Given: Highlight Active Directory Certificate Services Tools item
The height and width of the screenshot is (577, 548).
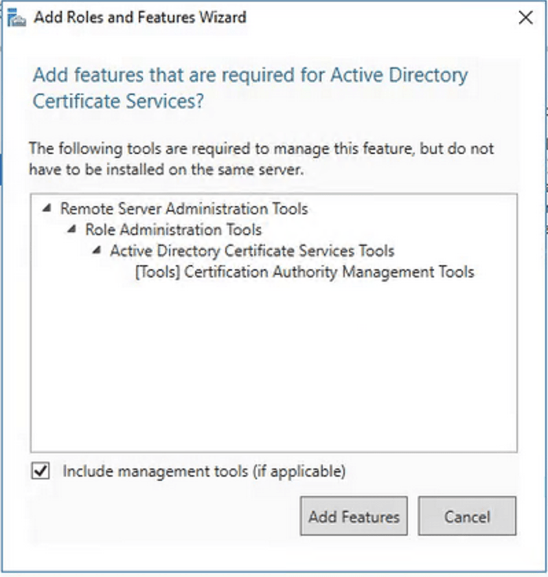Looking at the screenshot, I should click(252, 251).
